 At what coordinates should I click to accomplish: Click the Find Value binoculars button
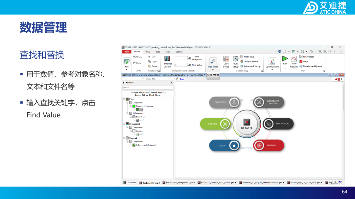click(195, 65)
